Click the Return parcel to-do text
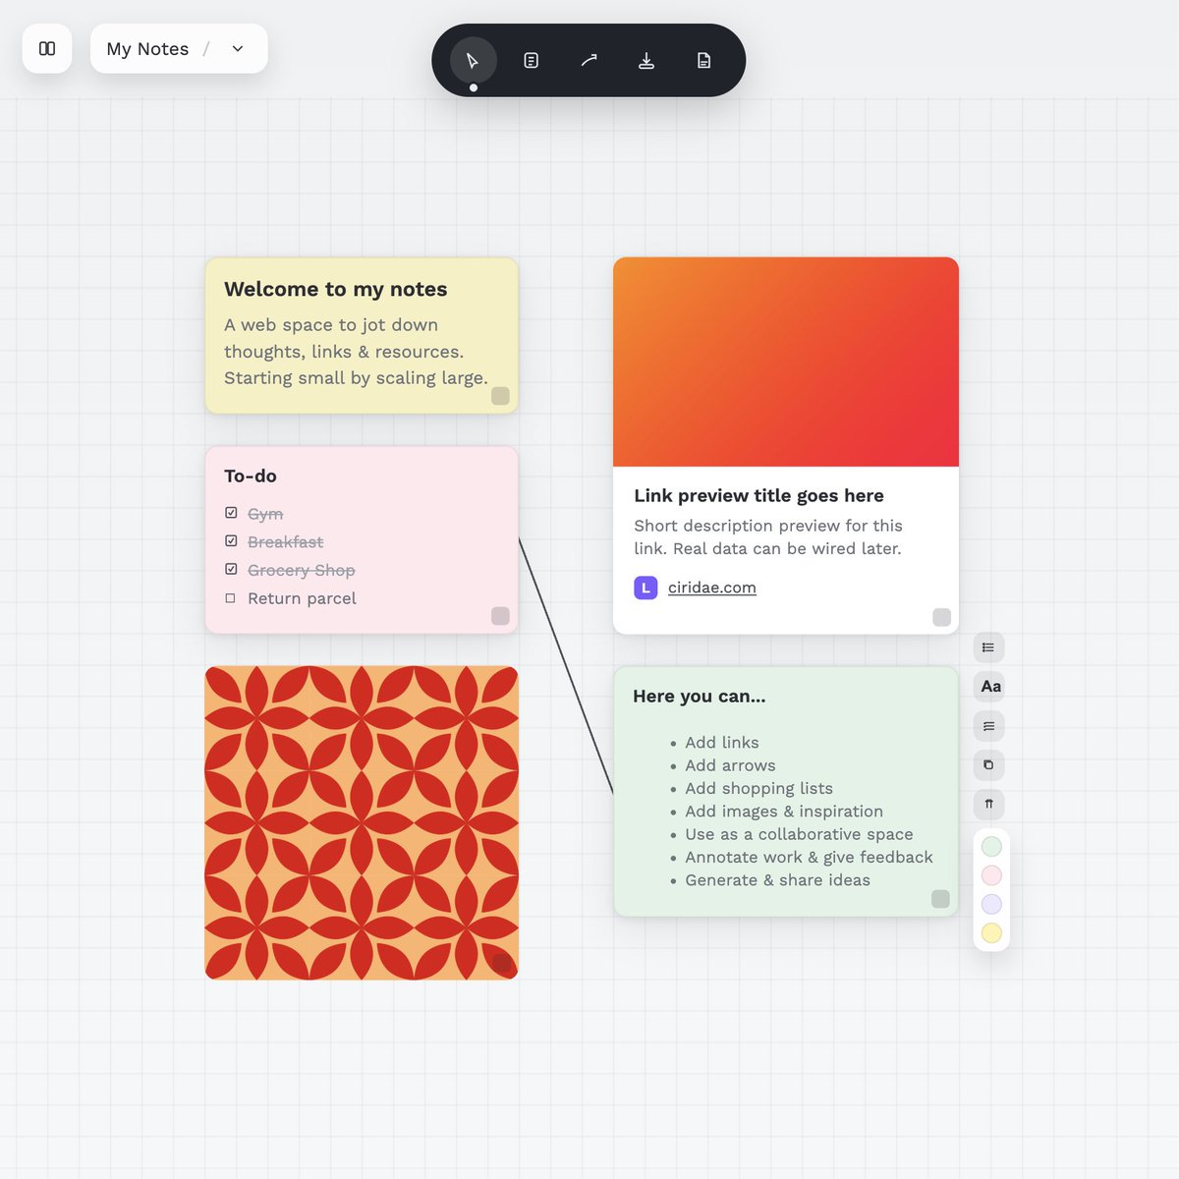Image resolution: width=1179 pixels, height=1179 pixels. 302,598
